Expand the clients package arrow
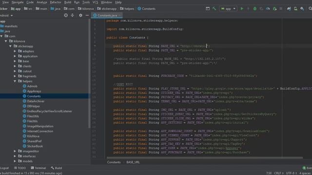This screenshot has width=312, height=175. point(15,66)
